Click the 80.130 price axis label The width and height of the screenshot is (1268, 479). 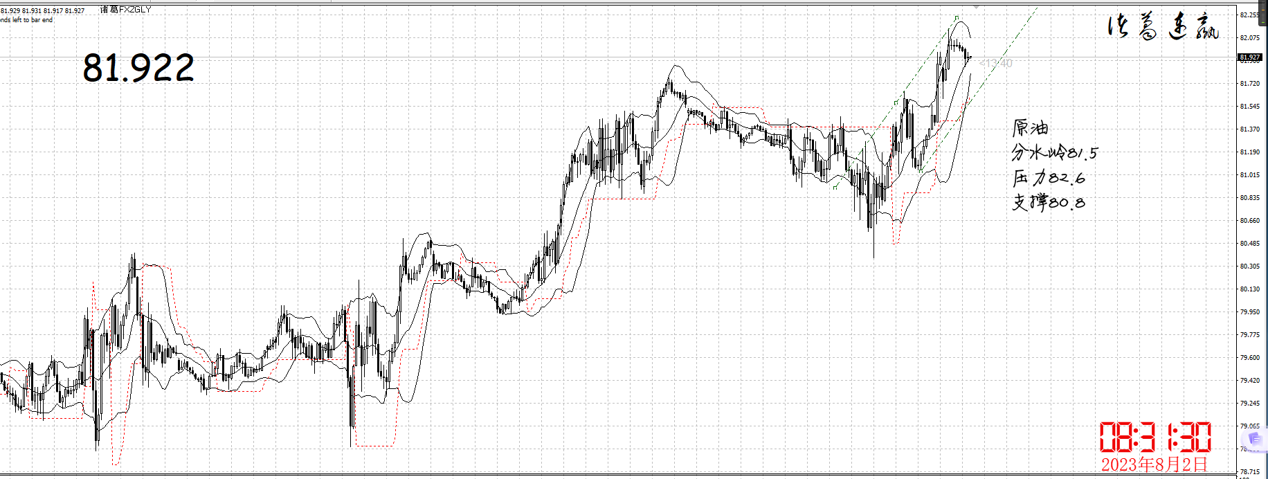[1250, 289]
